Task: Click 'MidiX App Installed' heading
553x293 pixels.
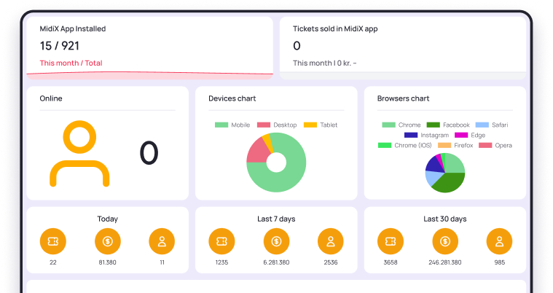Action: [73, 29]
